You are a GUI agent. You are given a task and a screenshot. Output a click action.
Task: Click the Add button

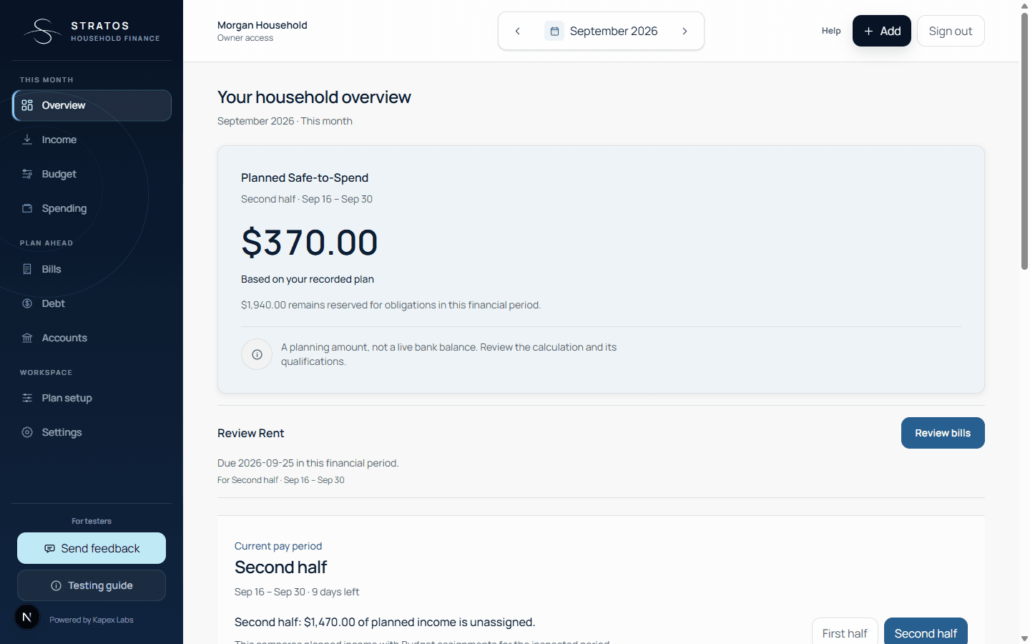pos(882,31)
